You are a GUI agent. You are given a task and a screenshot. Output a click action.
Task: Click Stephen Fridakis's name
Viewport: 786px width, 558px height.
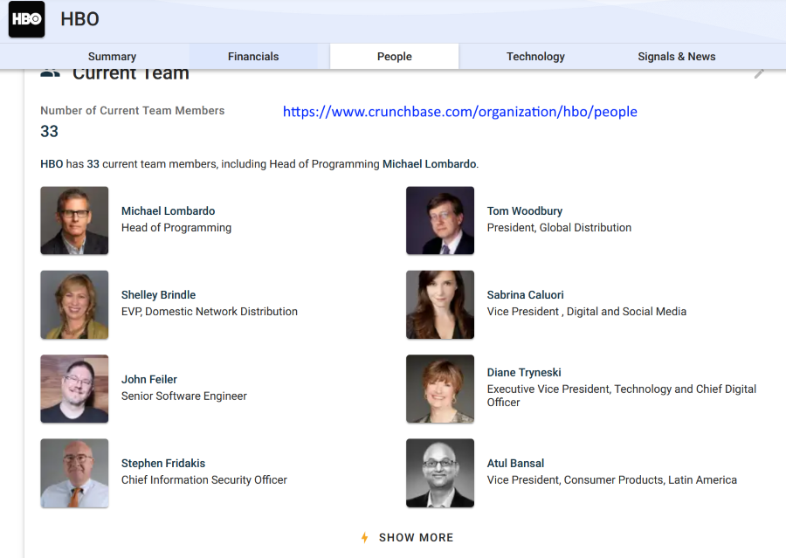(163, 463)
